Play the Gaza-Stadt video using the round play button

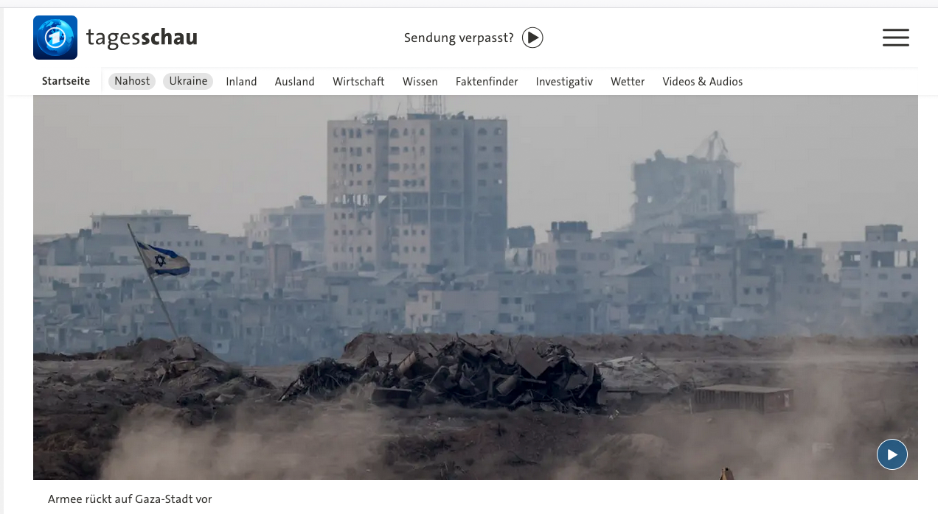[892, 454]
